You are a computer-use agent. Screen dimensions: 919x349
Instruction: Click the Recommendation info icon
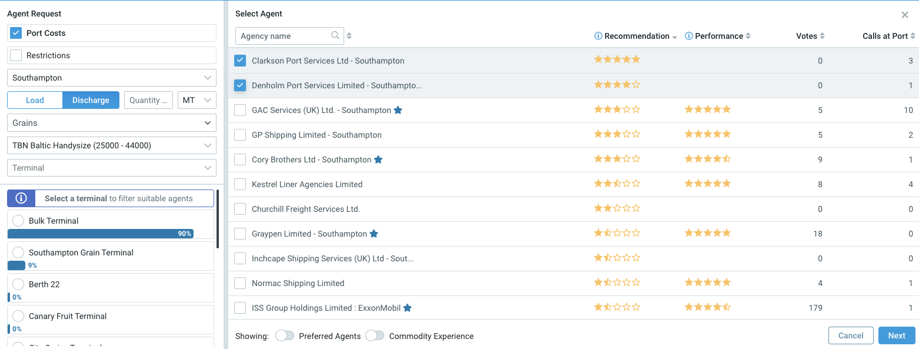(598, 36)
